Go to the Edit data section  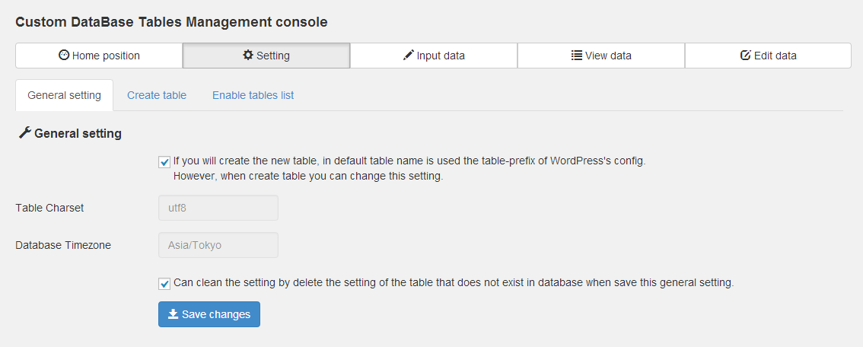(769, 56)
